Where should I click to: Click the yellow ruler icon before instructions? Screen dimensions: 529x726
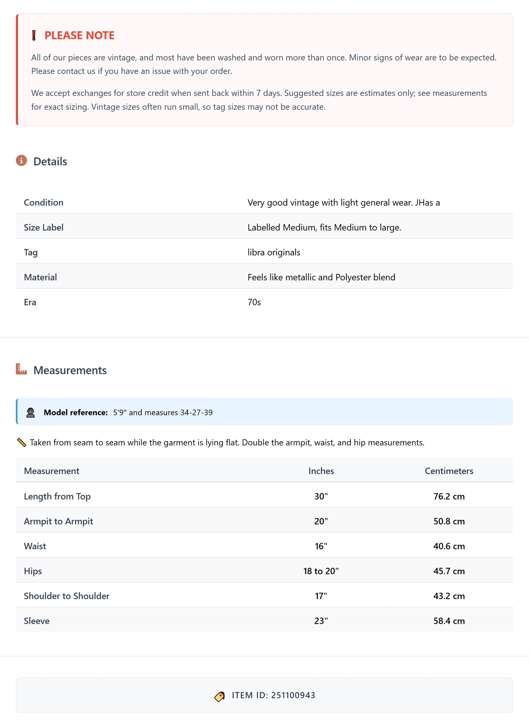21,443
